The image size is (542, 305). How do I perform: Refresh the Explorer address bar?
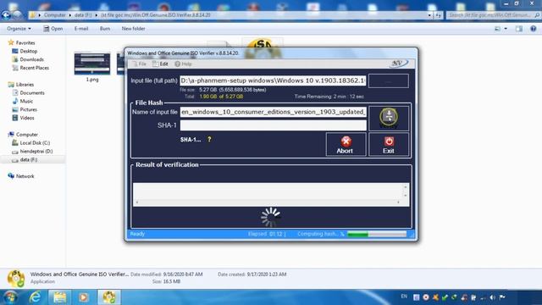click(438, 15)
